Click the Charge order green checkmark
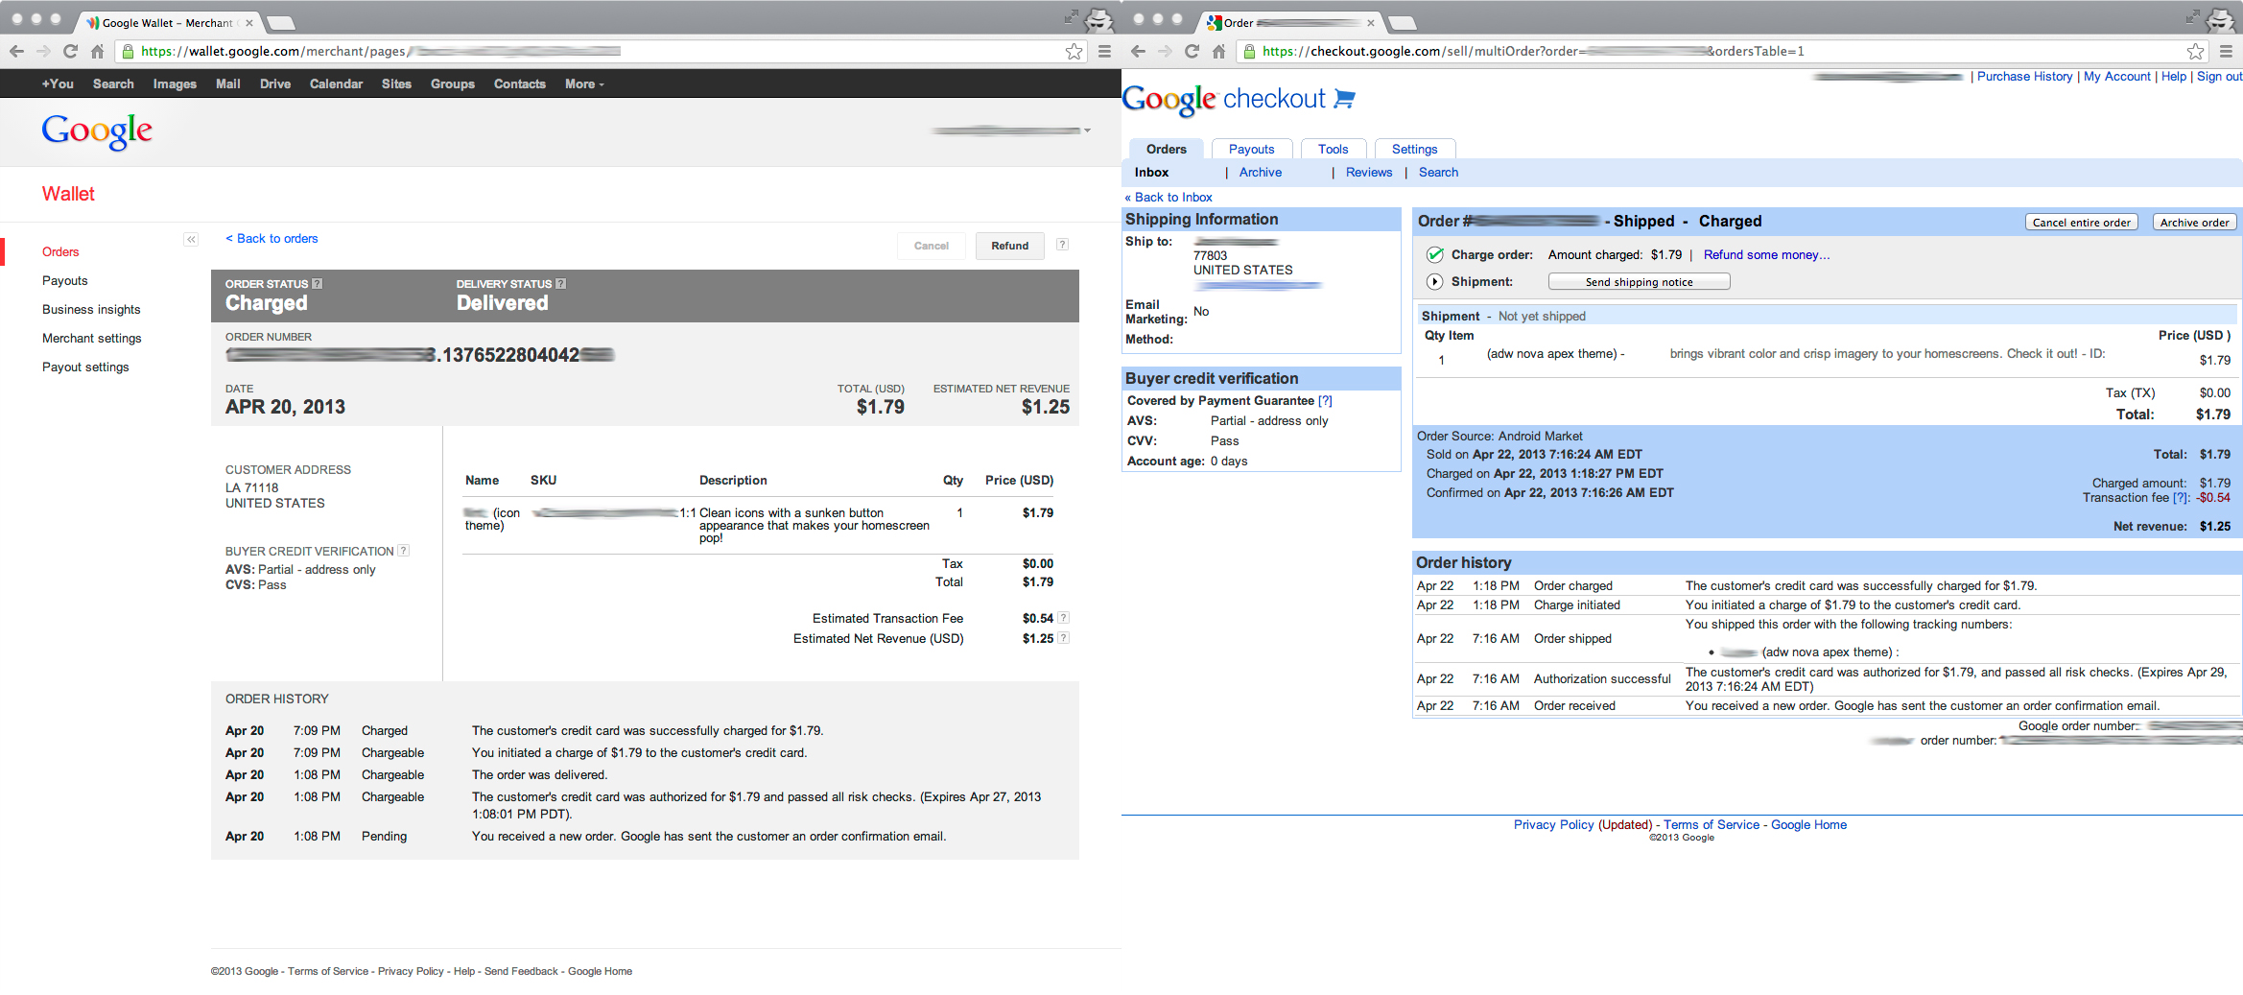Screen dimensions: 2243x995 click(1434, 255)
